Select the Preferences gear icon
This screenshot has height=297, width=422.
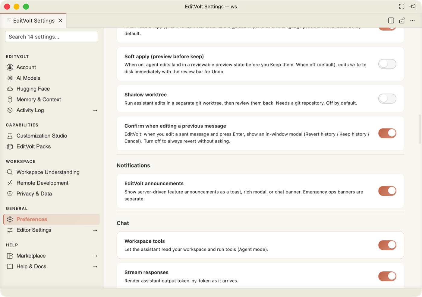(x=10, y=219)
